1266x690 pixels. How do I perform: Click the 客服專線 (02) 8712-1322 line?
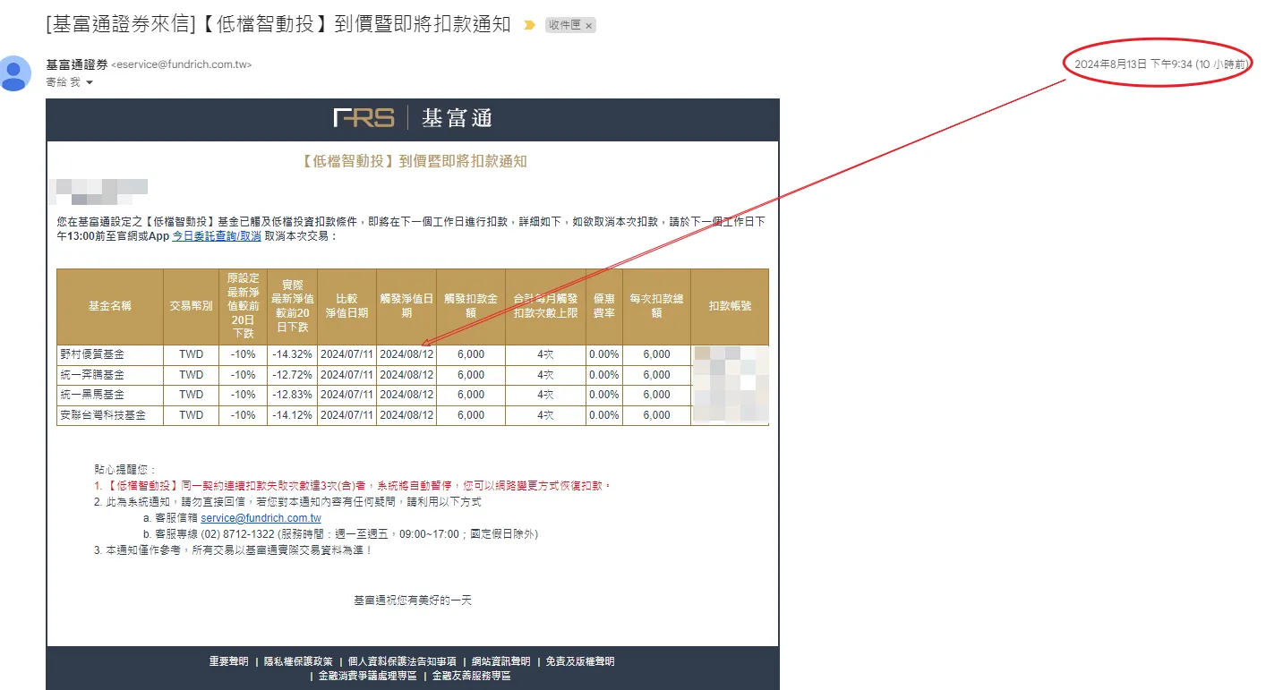click(x=340, y=534)
